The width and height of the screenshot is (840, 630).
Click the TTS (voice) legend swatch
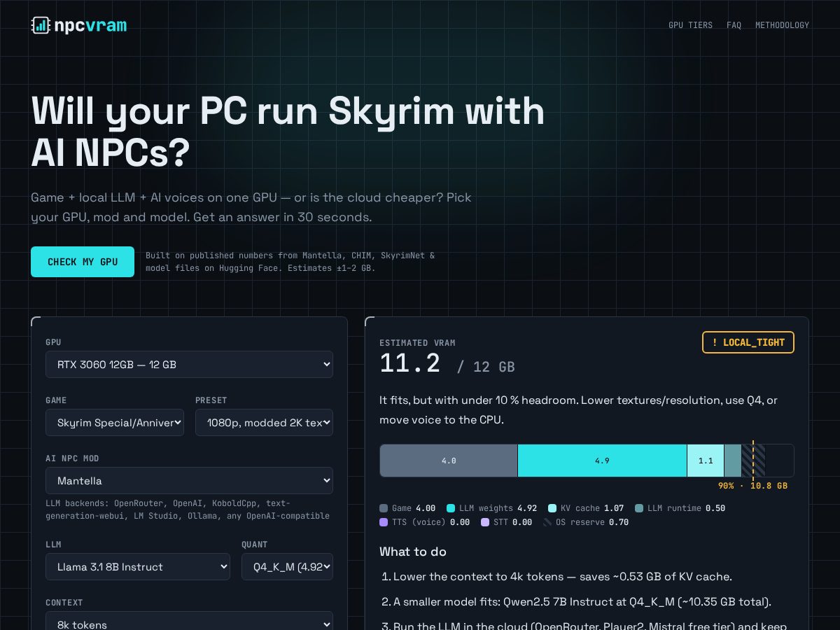(384, 522)
